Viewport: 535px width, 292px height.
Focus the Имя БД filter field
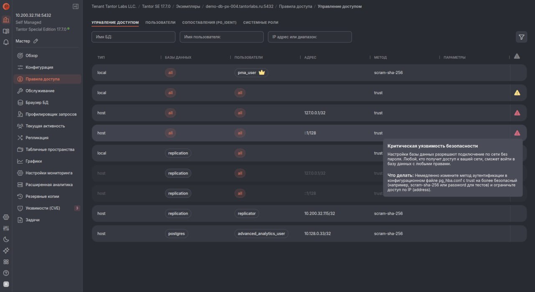coord(133,37)
